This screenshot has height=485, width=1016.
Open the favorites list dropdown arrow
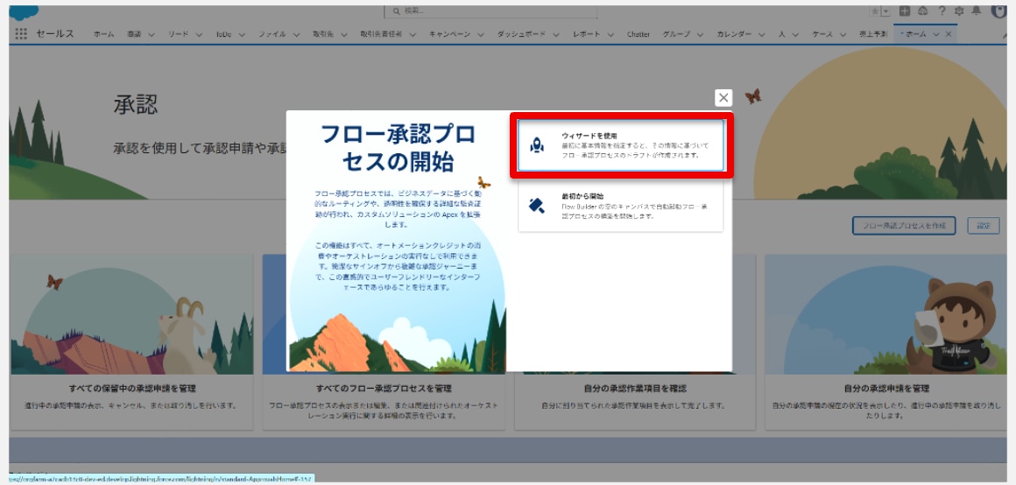885,11
